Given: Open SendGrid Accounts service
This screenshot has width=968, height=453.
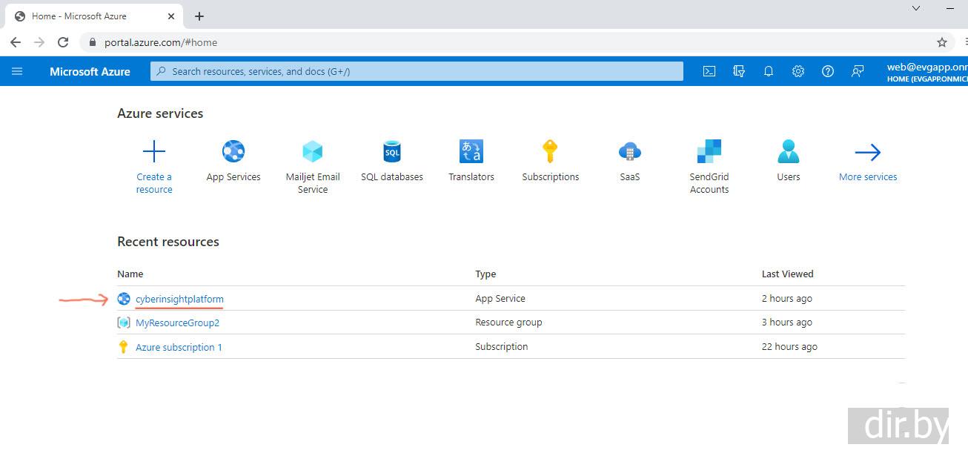Looking at the screenshot, I should (709, 152).
